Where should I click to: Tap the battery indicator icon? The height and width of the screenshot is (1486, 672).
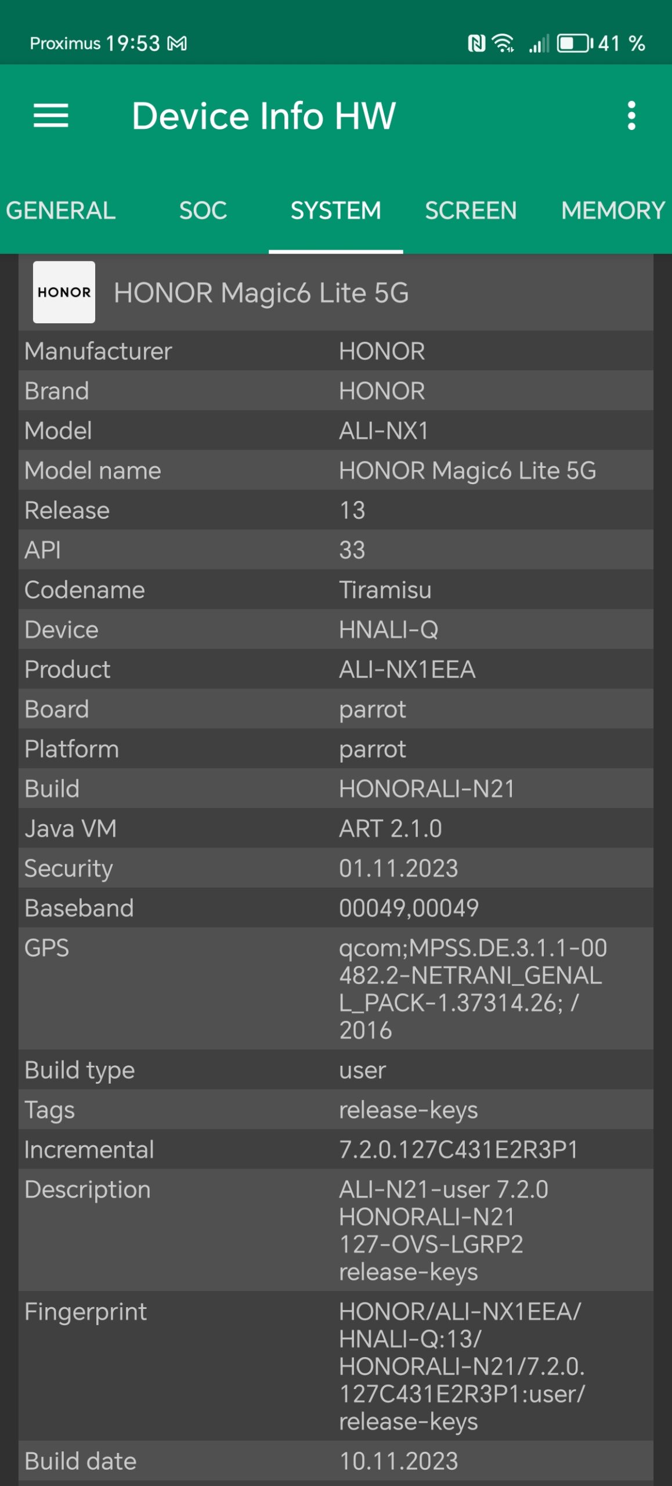[x=574, y=44]
